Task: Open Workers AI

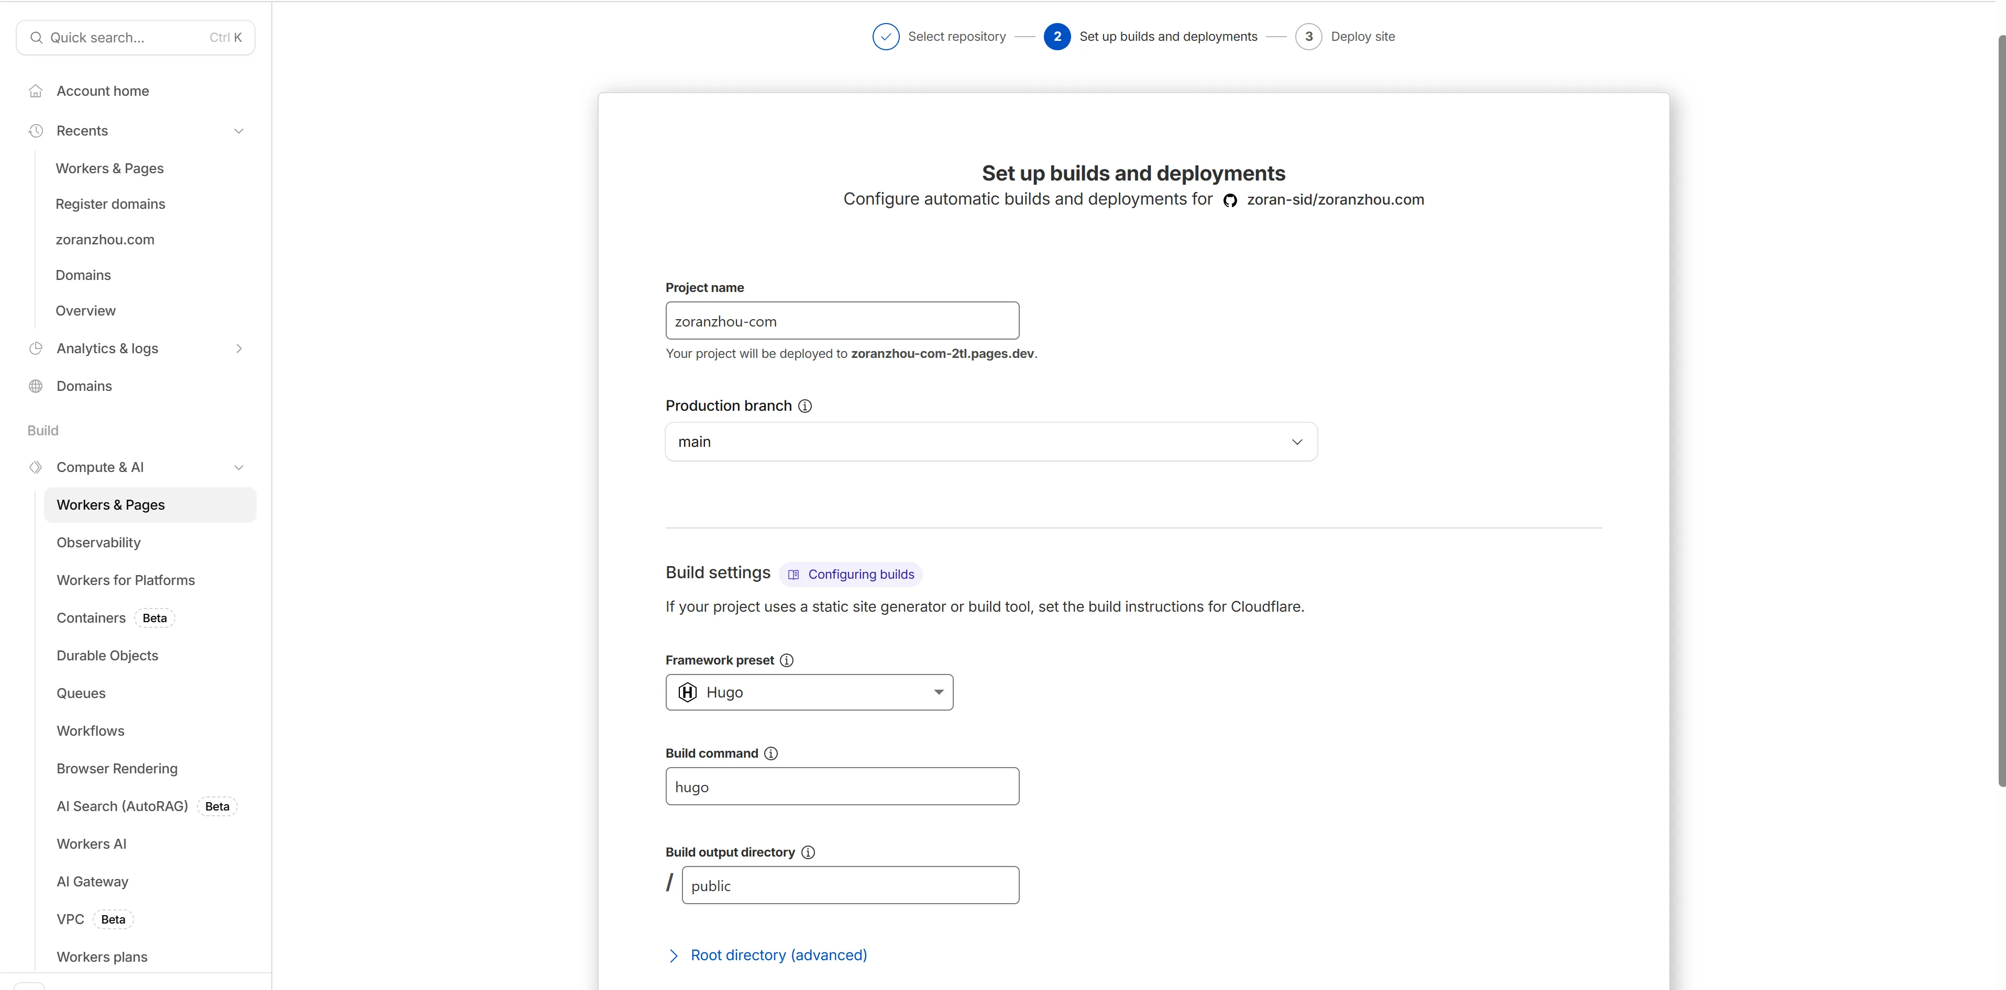Action: (91, 845)
